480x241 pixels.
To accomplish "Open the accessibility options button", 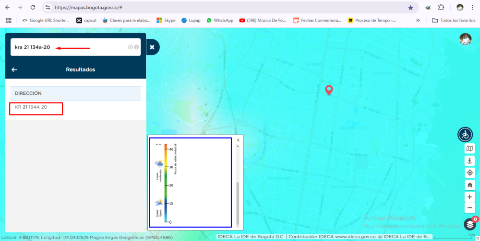I will tap(465, 135).
